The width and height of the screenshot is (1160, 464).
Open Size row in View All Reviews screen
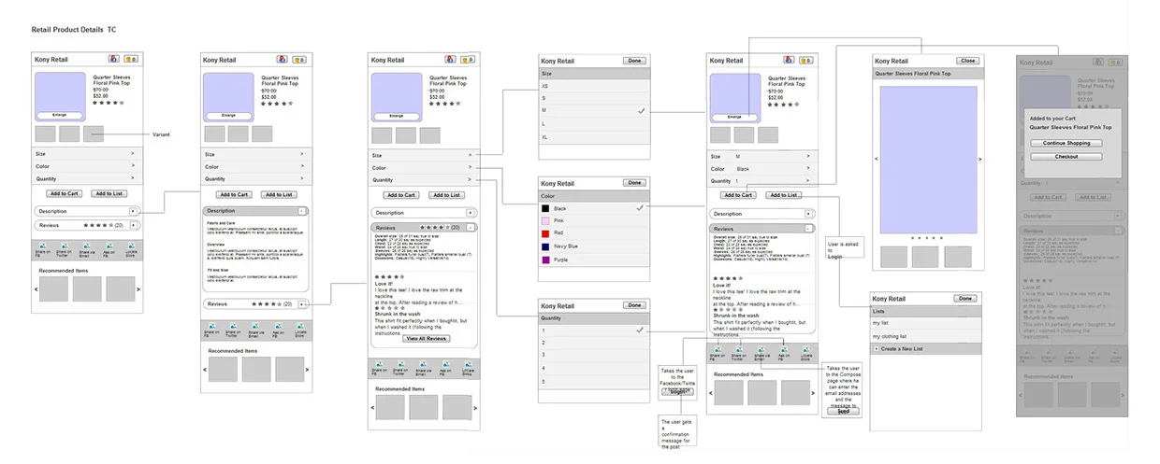pos(425,156)
